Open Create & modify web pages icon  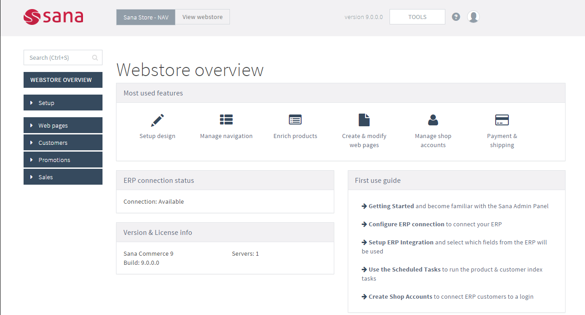coord(364,120)
